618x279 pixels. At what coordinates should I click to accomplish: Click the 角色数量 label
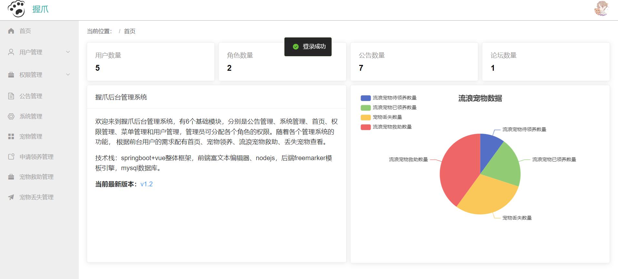[x=240, y=55]
